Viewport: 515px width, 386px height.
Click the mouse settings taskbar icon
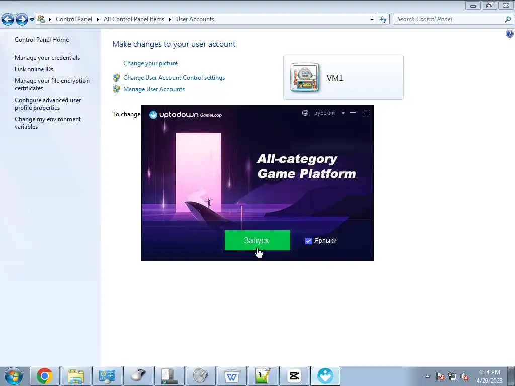point(138,376)
